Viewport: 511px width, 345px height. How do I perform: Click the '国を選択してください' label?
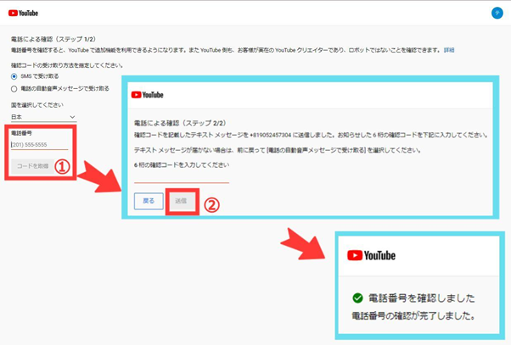coord(37,105)
